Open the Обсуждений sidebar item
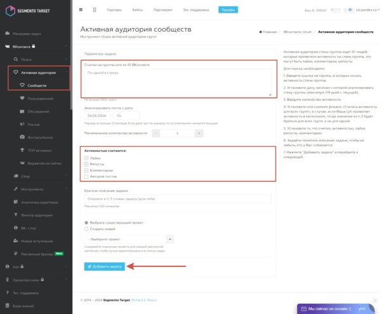Viewport: 381px width, 314px height. pos(38,111)
